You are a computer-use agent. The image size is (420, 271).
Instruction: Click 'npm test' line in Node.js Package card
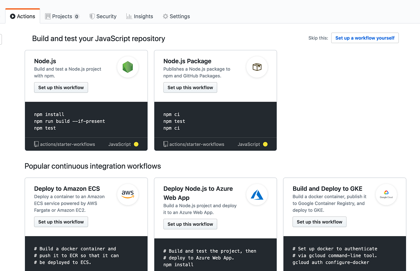[x=174, y=121]
